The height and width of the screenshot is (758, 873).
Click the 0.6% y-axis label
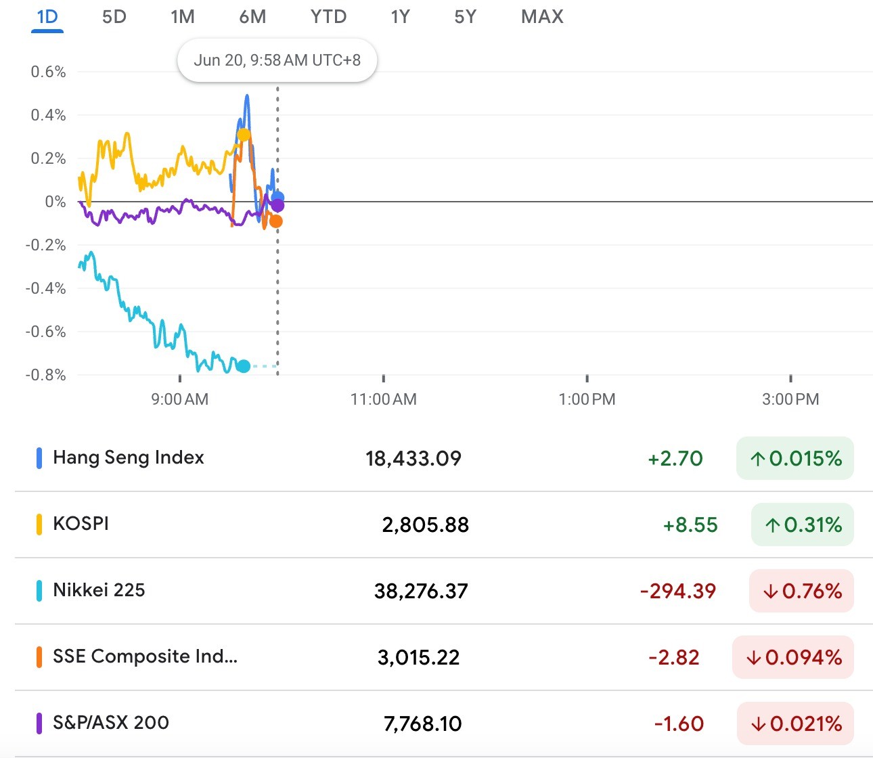[x=48, y=72]
